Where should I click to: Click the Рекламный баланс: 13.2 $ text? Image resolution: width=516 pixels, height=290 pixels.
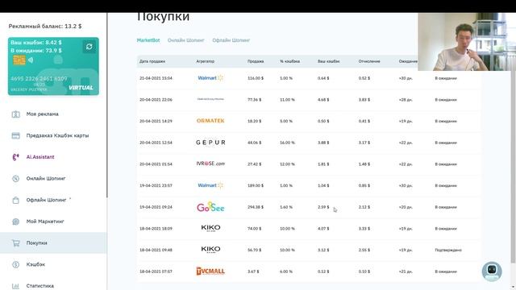tap(45, 26)
